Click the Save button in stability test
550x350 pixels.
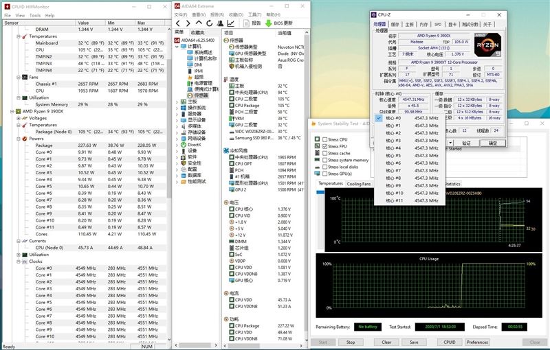pyautogui.click(x=414, y=342)
